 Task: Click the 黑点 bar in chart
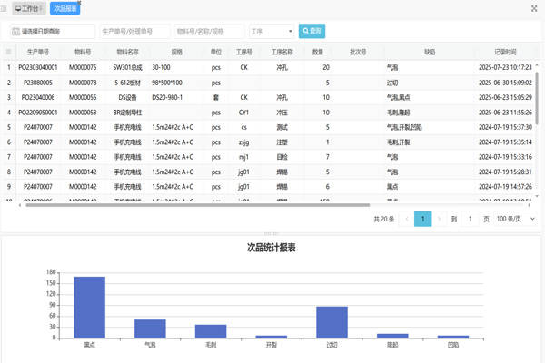[90, 308]
